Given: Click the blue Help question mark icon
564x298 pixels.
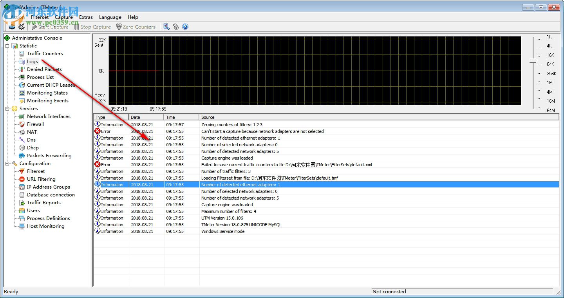Looking at the screenshot, I should point(185,27).
